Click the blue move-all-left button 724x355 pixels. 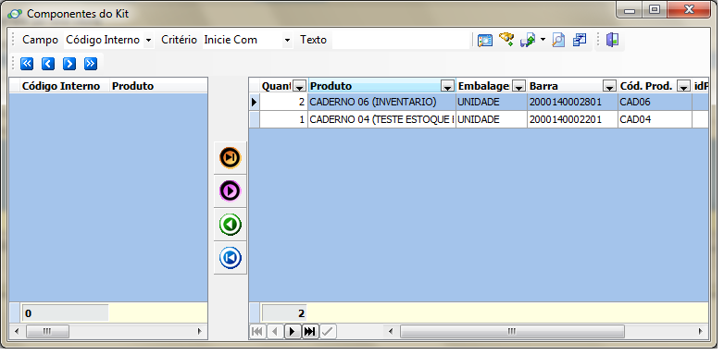[x=230, y=258]
